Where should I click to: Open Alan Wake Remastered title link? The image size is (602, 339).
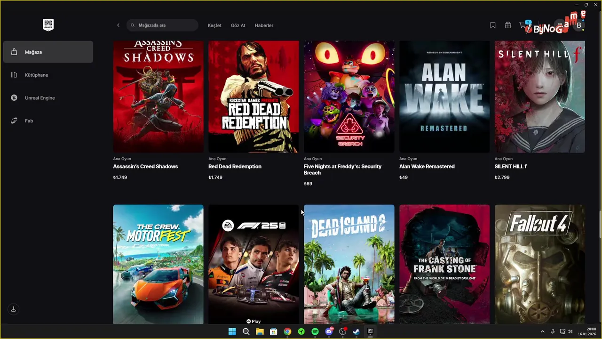click(x=427, y=167)
